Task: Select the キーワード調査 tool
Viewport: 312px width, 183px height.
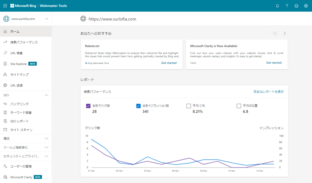Action: [x=21, y=112]
